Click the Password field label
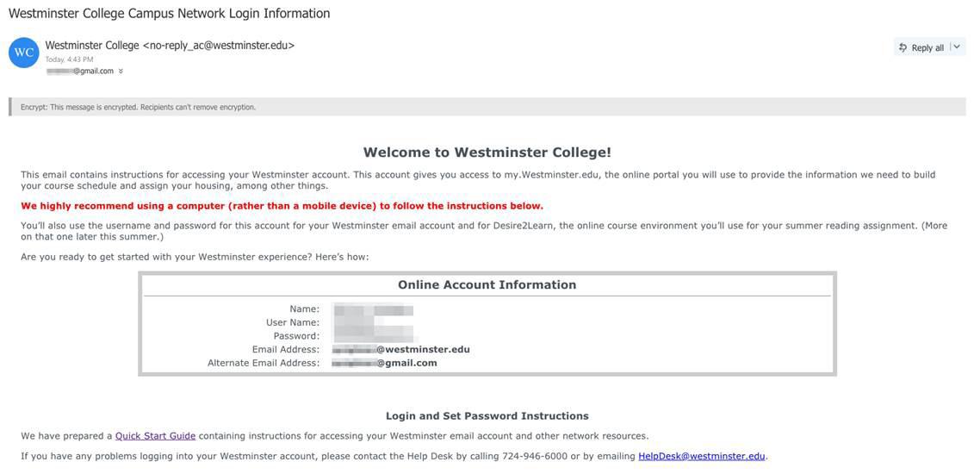974x474 pixels. [296, 336]
